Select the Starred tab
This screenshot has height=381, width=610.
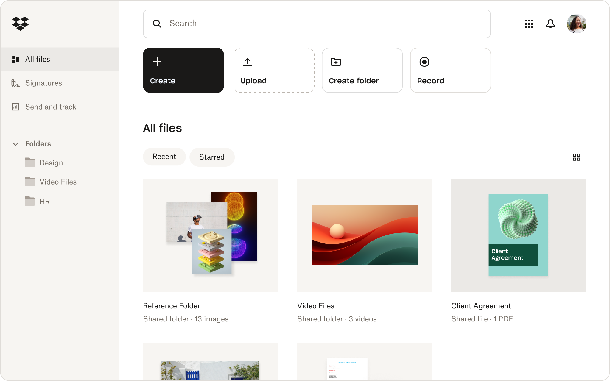pyautogui.click(x=212, y=157)
